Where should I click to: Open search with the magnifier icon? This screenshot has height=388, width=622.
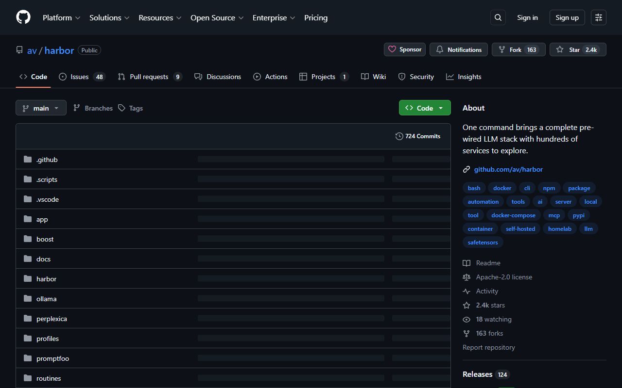[x=498, y=17]
